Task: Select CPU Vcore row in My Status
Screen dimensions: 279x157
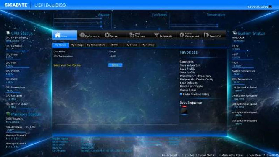Action: click(85, 51)
